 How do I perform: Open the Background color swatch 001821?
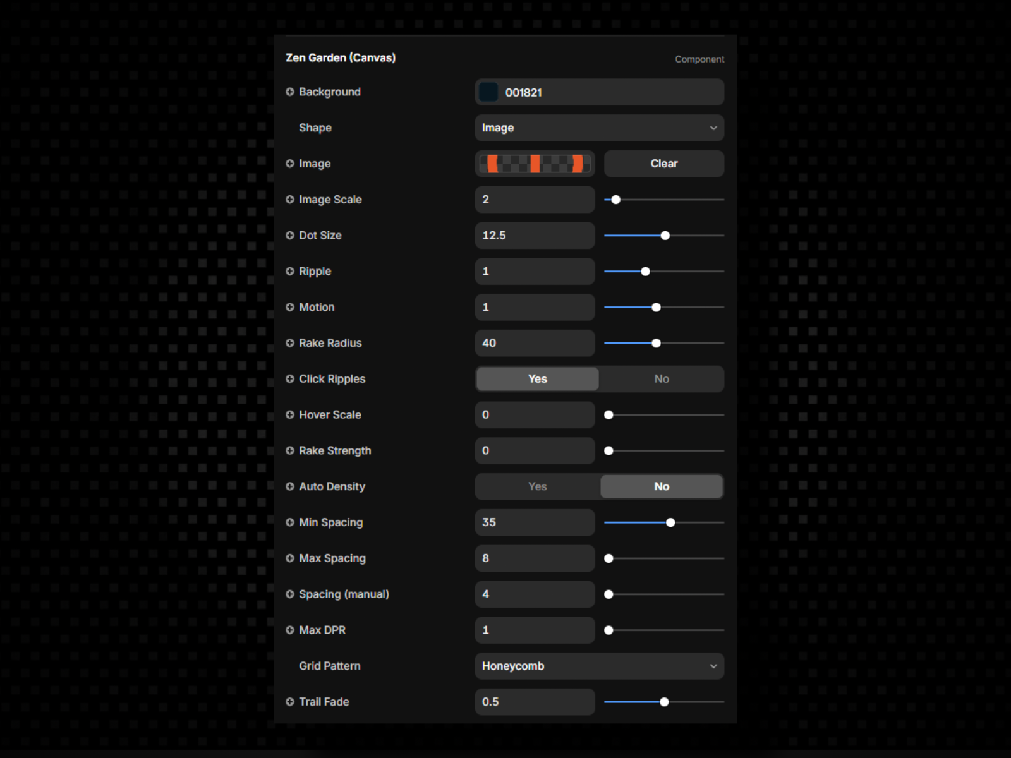[488, 92]
